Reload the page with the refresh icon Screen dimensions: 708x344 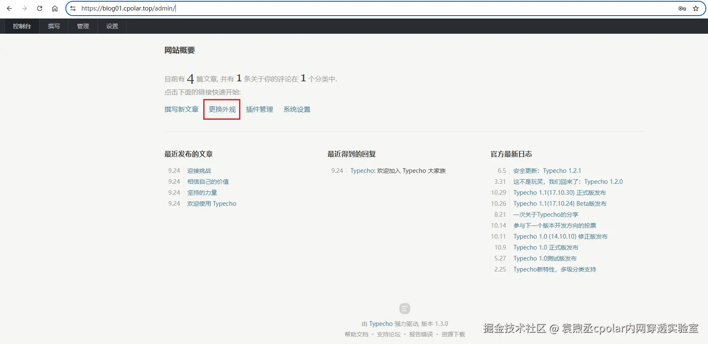click(40, 8)
